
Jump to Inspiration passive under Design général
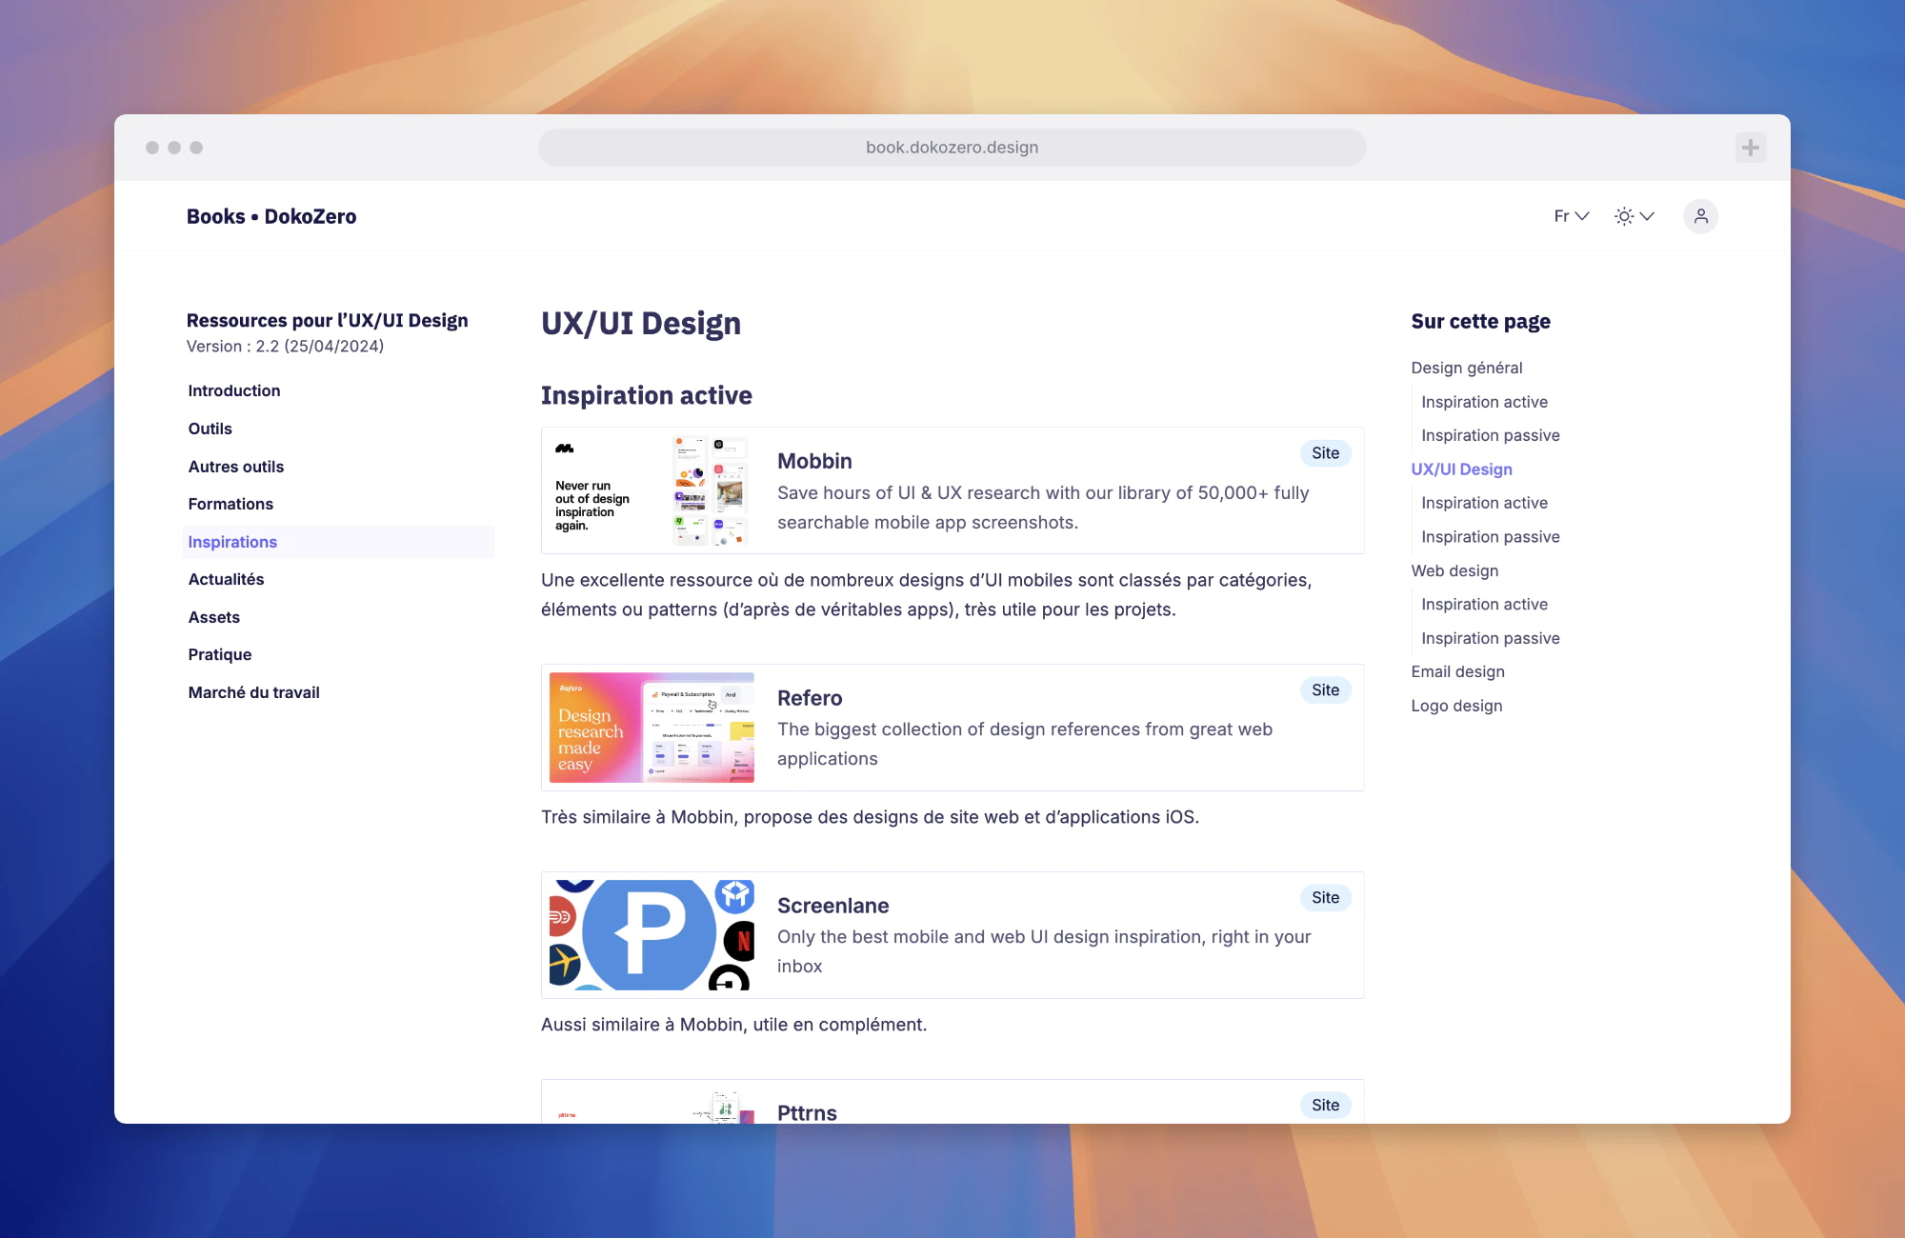(x=1491, y=435)
